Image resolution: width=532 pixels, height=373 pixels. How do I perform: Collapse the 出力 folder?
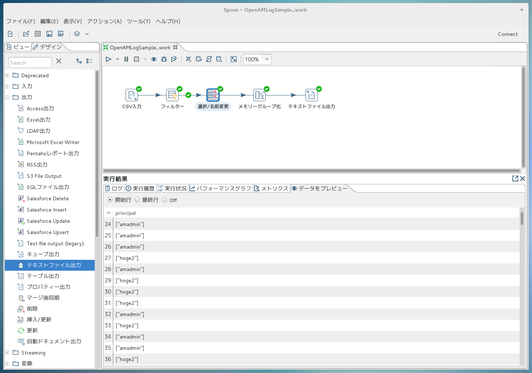(7, 97)
